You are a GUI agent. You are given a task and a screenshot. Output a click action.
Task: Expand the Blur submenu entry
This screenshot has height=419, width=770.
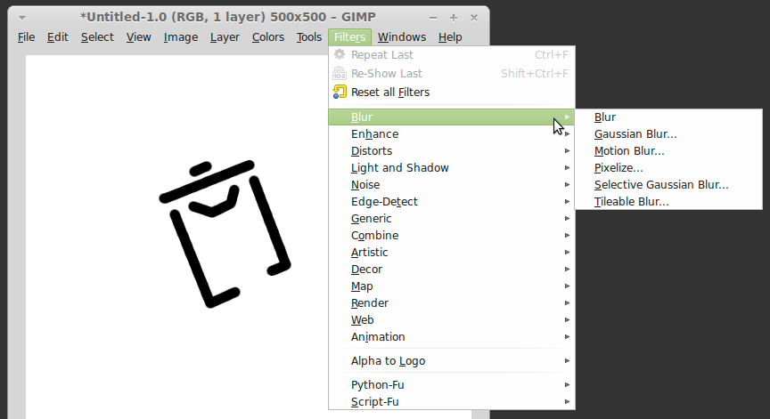click(x=451, y=117)
